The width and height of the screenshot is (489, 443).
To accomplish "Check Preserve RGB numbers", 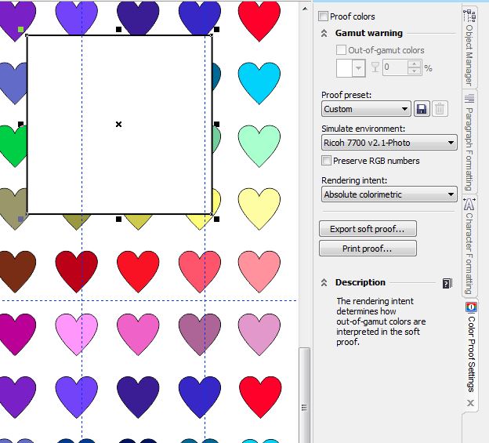I will point(326,161).
